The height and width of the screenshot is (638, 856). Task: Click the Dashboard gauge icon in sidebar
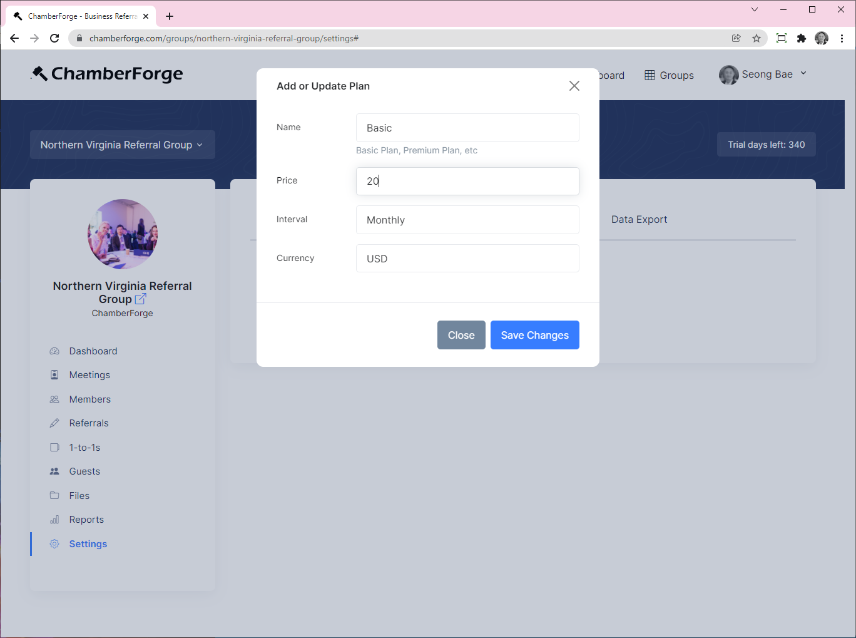(54, 351)
